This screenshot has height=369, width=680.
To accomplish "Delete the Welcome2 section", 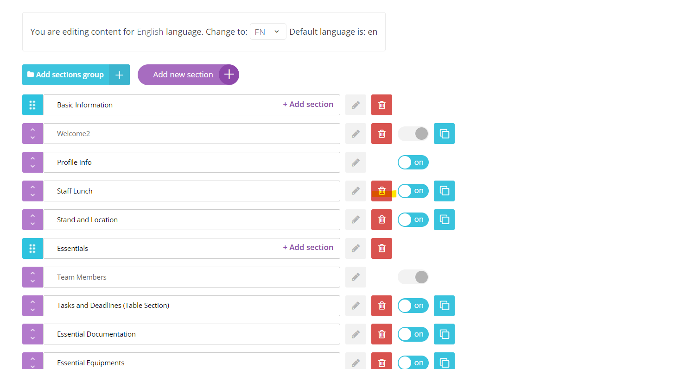I will (381, 134).
